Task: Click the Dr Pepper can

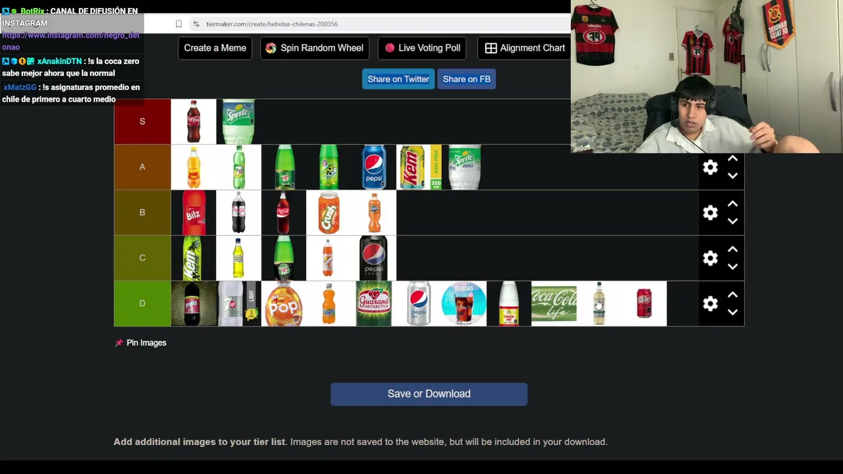Action: pyautogui.click(x=644, y=303)
